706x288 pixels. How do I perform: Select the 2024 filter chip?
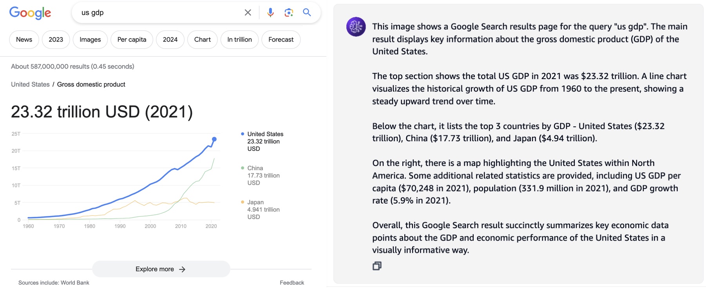170,40
